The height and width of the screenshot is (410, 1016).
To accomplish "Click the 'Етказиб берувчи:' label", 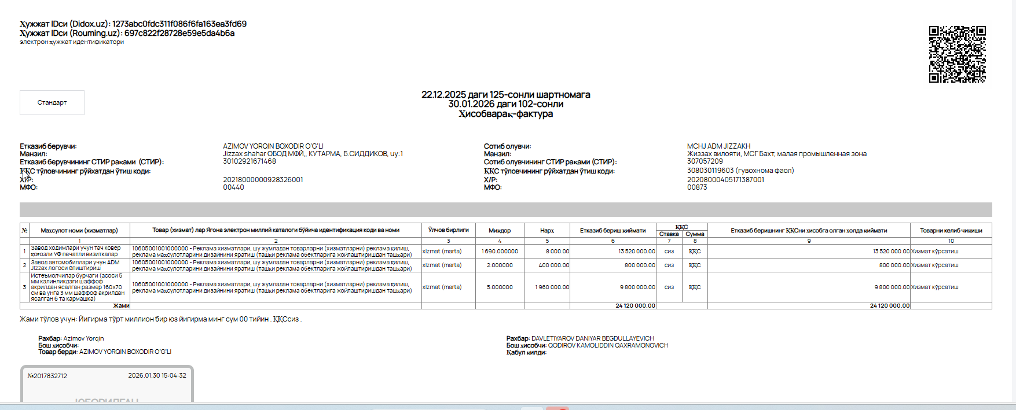I will [48, 146].
